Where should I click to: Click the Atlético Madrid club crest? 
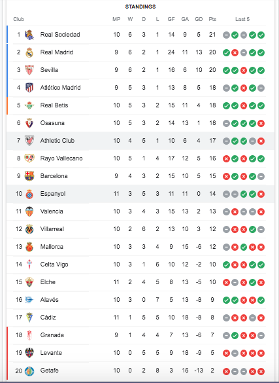point(29,88)
